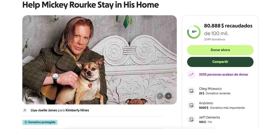Select the Oleg Micewicz donor name
The image size is (274, 129).
click(210, 89)
